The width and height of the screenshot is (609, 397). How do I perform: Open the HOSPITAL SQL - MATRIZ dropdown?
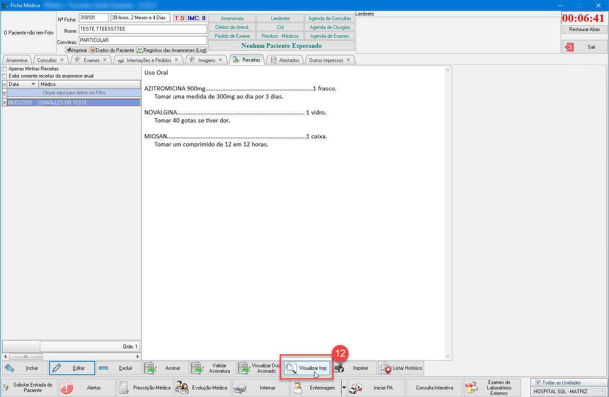click(x=602, y=392)
